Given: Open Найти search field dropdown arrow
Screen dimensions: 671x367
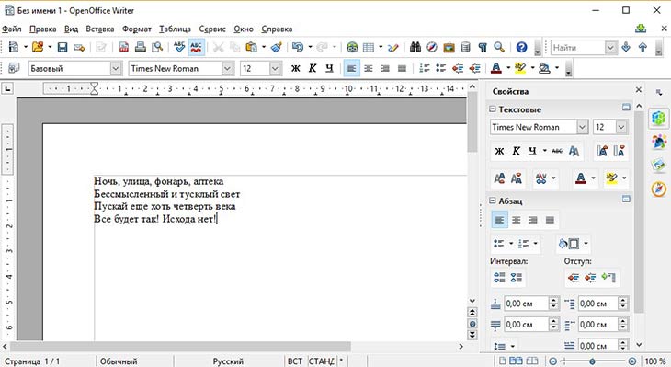Looking at the screenshot, I should 610,47.
